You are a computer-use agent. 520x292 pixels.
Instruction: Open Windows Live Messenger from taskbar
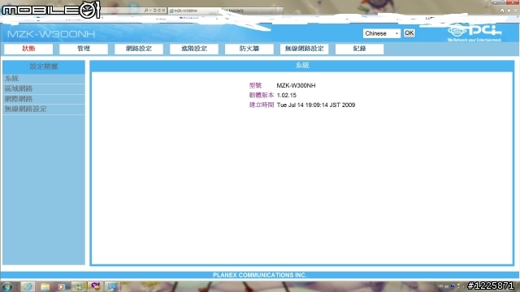pos(79,286)
